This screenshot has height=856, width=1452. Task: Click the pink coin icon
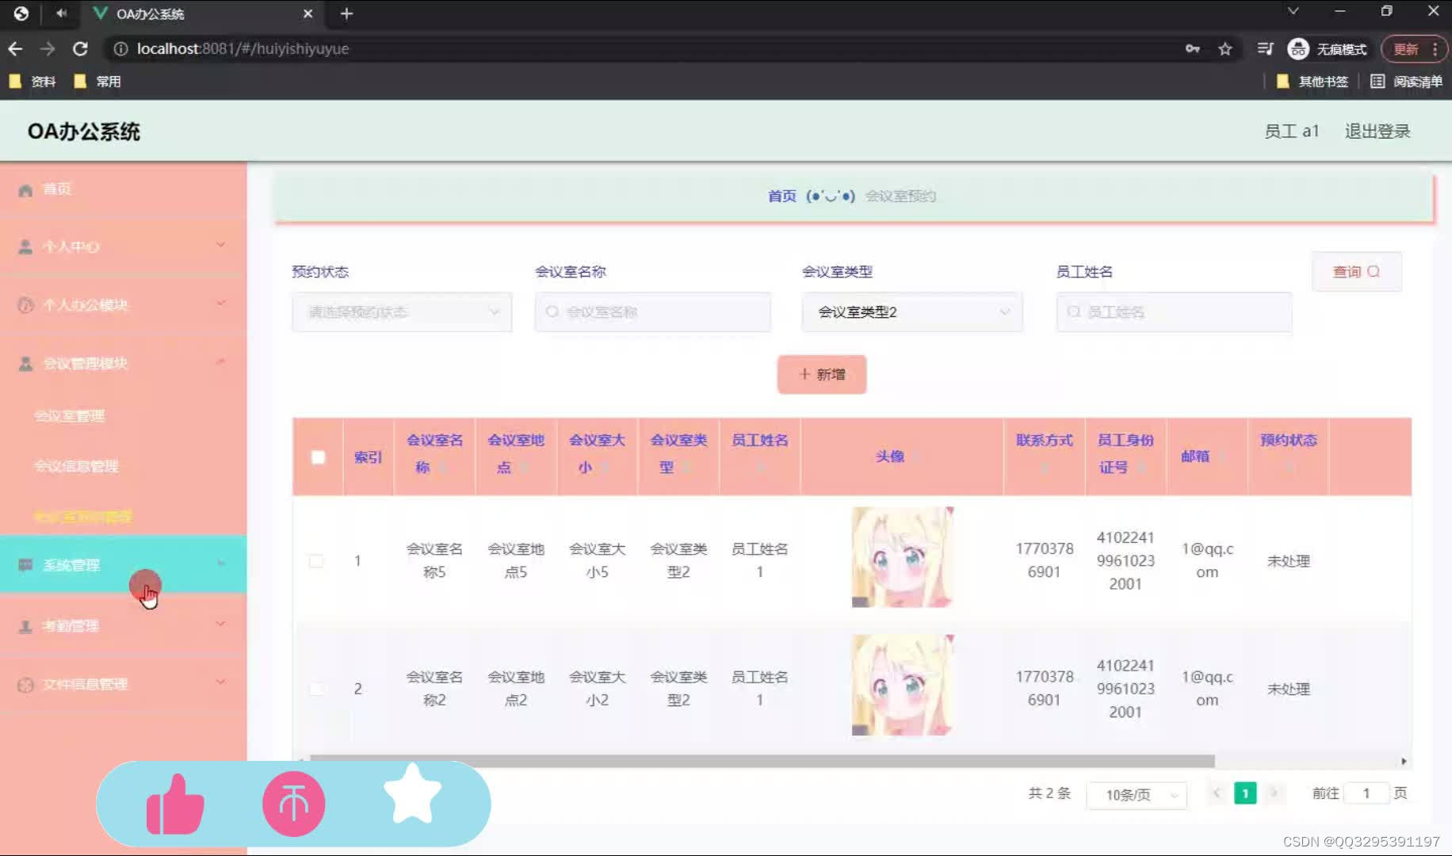[294, 804]
